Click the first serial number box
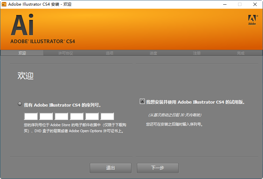263x179 pixels. click(x=31, y=116)
